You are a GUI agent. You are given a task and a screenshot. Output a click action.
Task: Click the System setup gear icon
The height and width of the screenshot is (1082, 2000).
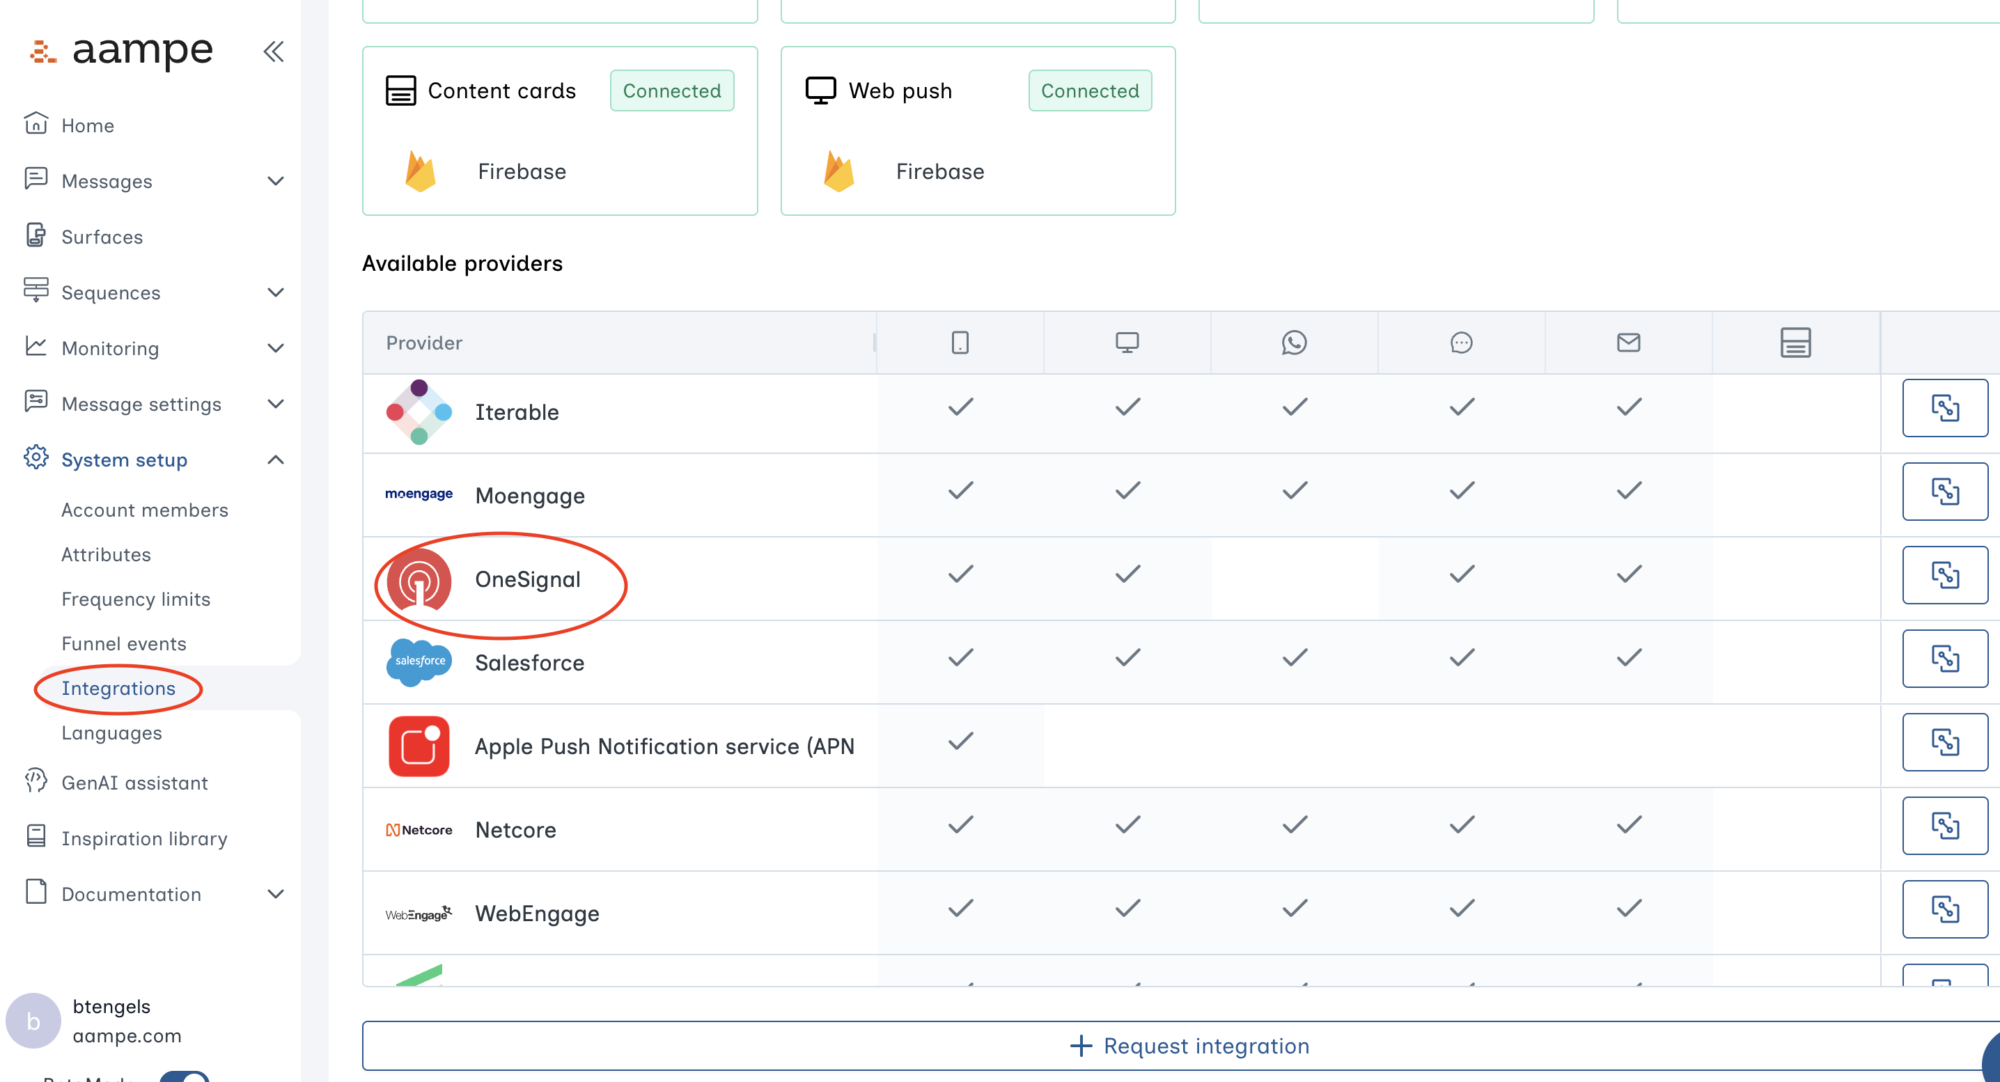36,459
